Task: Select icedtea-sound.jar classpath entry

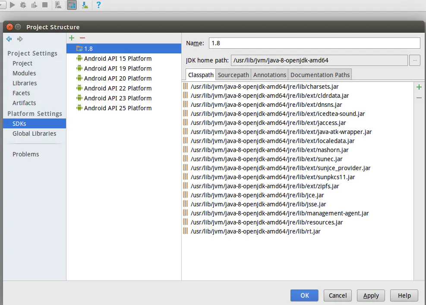Action: (x=297, y=114)
